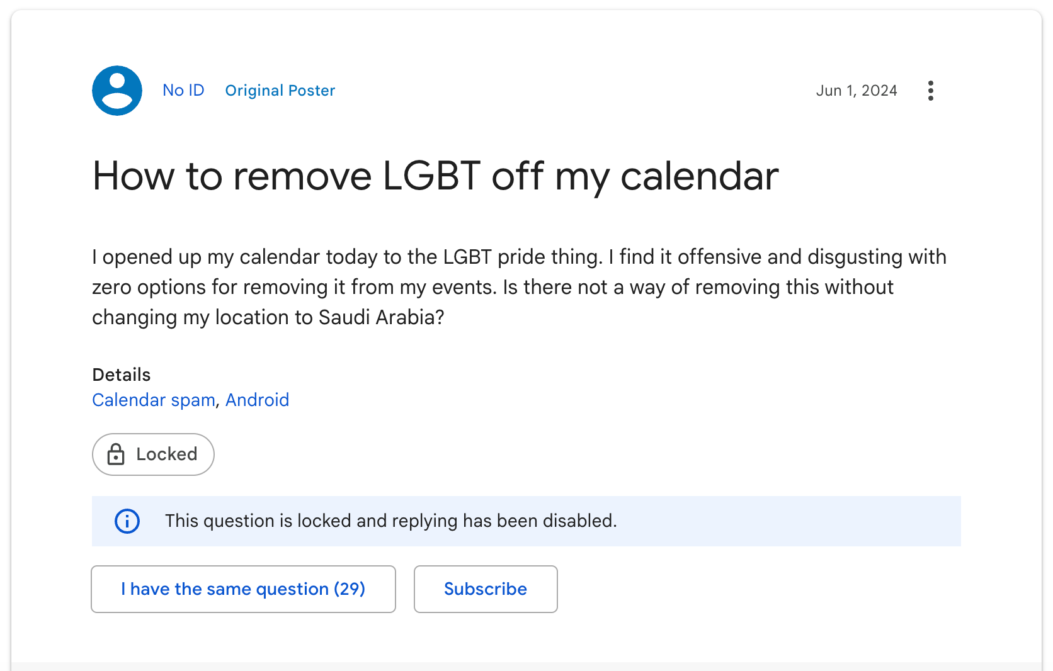Click the word calendar in the title
Image resolution: width=1053 pixels, height=671 pixels.
pos(699,176)
